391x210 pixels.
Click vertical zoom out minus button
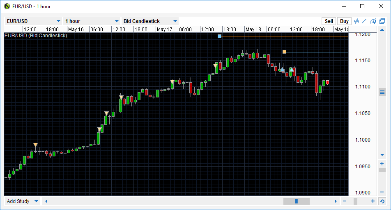click(x=382, y=192)
